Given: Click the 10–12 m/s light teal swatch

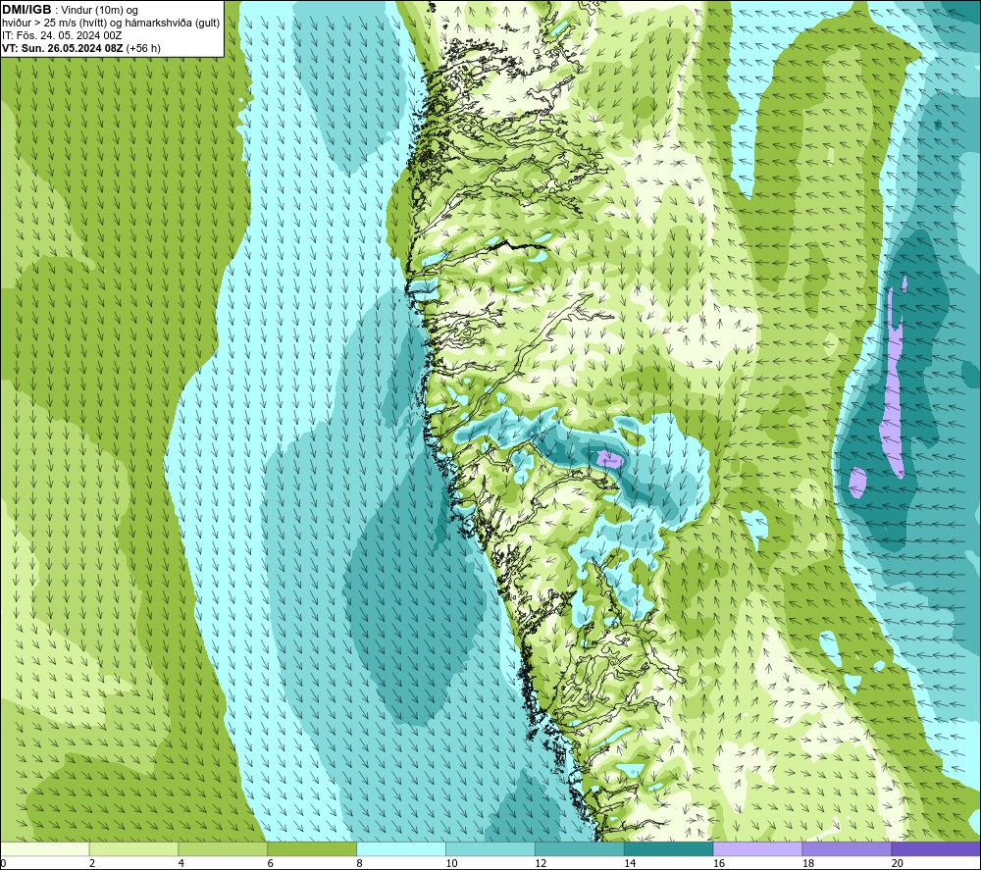Looking at the screenshot, I should (490, 848).
